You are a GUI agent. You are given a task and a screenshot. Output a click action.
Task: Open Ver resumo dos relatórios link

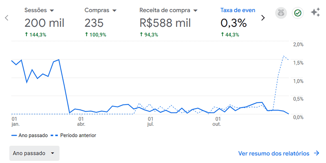coord(273,153)
